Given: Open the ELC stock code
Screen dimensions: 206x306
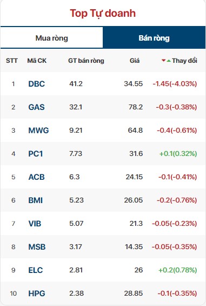Looking at the screenshot, I should [x=35, y=270].
